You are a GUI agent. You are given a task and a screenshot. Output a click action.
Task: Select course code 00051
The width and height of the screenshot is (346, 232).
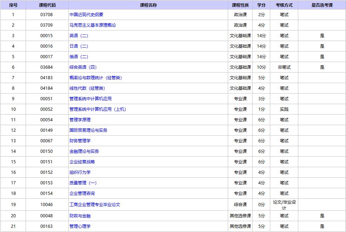click(47, 99)
